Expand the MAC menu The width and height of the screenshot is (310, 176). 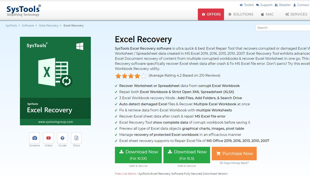(x=267, y=14)
